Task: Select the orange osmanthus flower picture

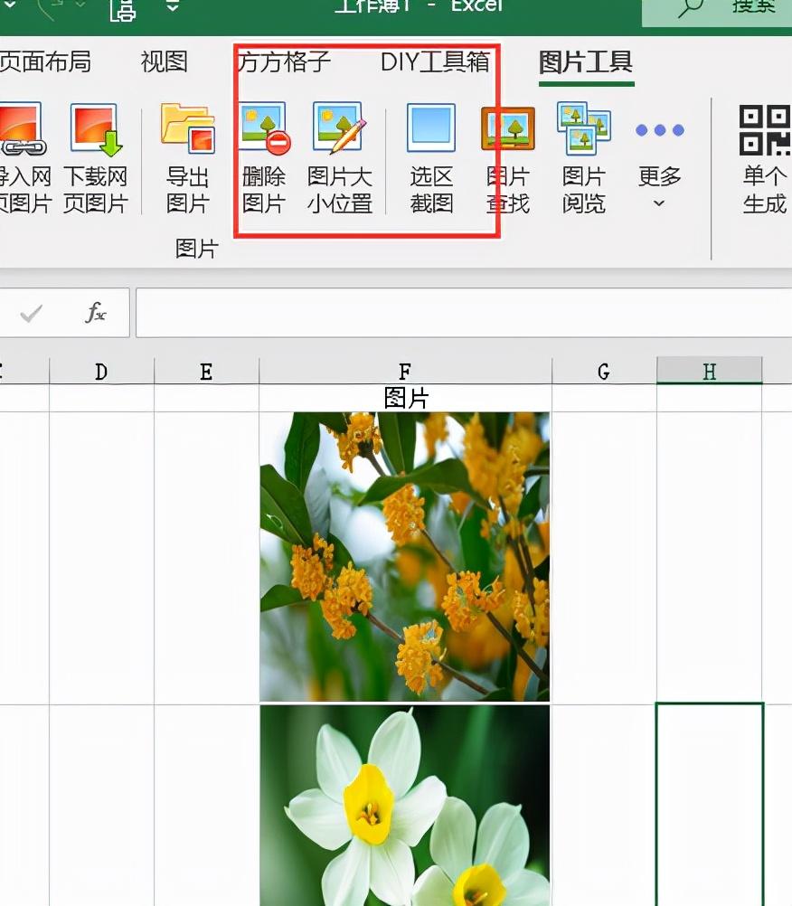Action: pos(405,557)
